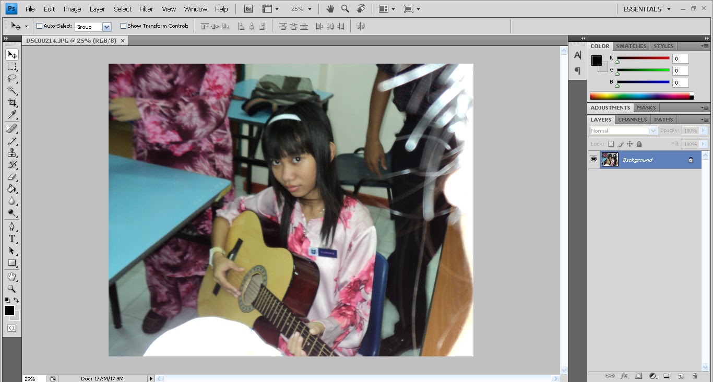This screenshot has width=713, height=382.
Task: Select the Zoom tool
Action: 11,289
